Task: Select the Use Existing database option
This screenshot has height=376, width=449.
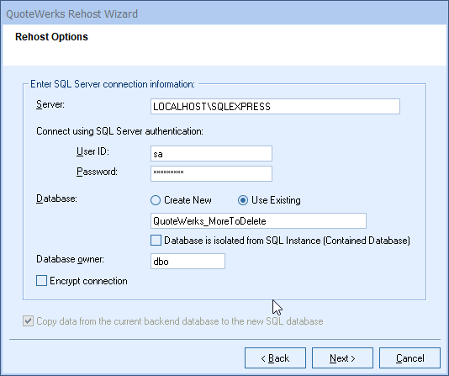Action: 243,200
